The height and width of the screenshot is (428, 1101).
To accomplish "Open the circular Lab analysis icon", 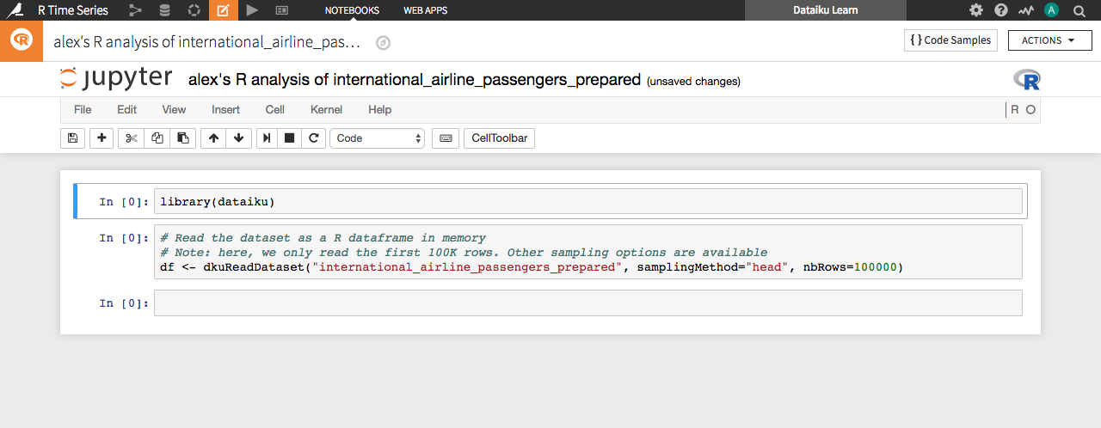I will pos(194,10).
